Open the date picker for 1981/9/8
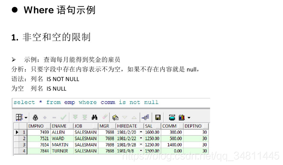 (x=141, y=150)
